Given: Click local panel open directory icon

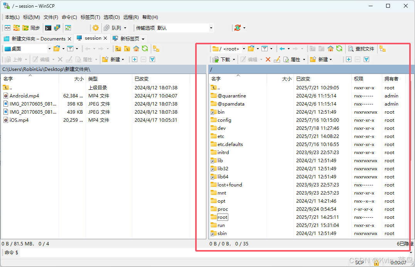Looking at the screenshot, I should [x=57, y=49].
